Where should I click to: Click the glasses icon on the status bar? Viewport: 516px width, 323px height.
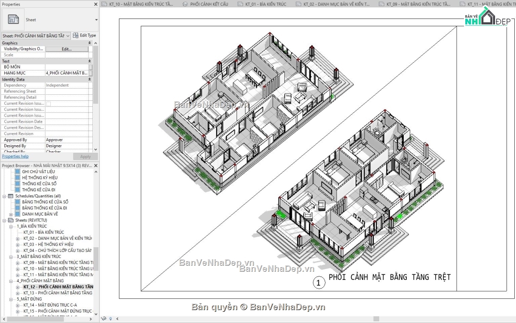104,319
